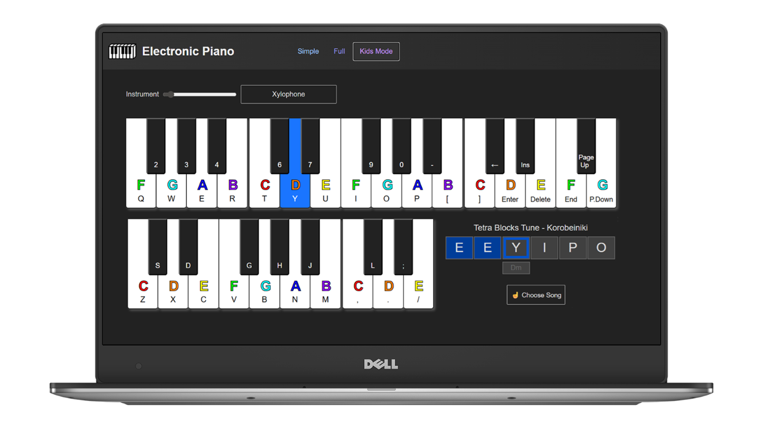Click the Xylophone instrument button
Viewport: 763px width, 429px height.
288,94
